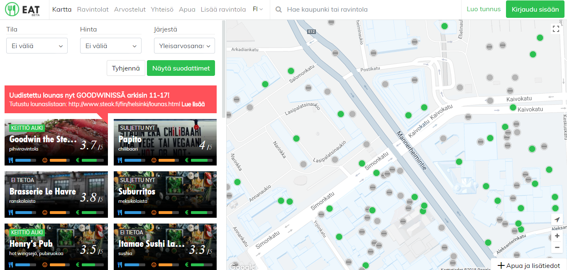This screenshot has height=270, width=567.
Task: Click blue food rating bar on Goodwin card
Action: (26, 160)
